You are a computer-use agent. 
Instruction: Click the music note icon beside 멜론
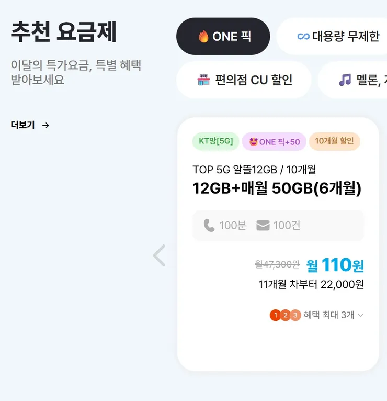click(345, 80)
